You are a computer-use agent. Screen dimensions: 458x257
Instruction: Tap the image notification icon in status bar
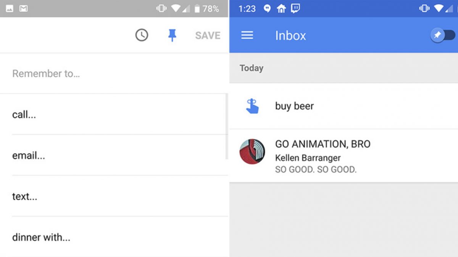click(x=10, y=8)
